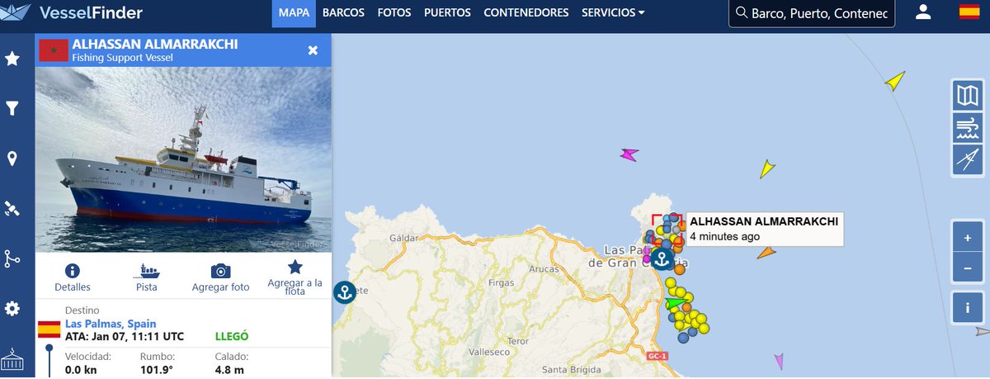The height and width of the screenshot is (379, 990).
Task: Select the purple vessel arrow south
Action: pyautogui.click(x=779, y=361)
